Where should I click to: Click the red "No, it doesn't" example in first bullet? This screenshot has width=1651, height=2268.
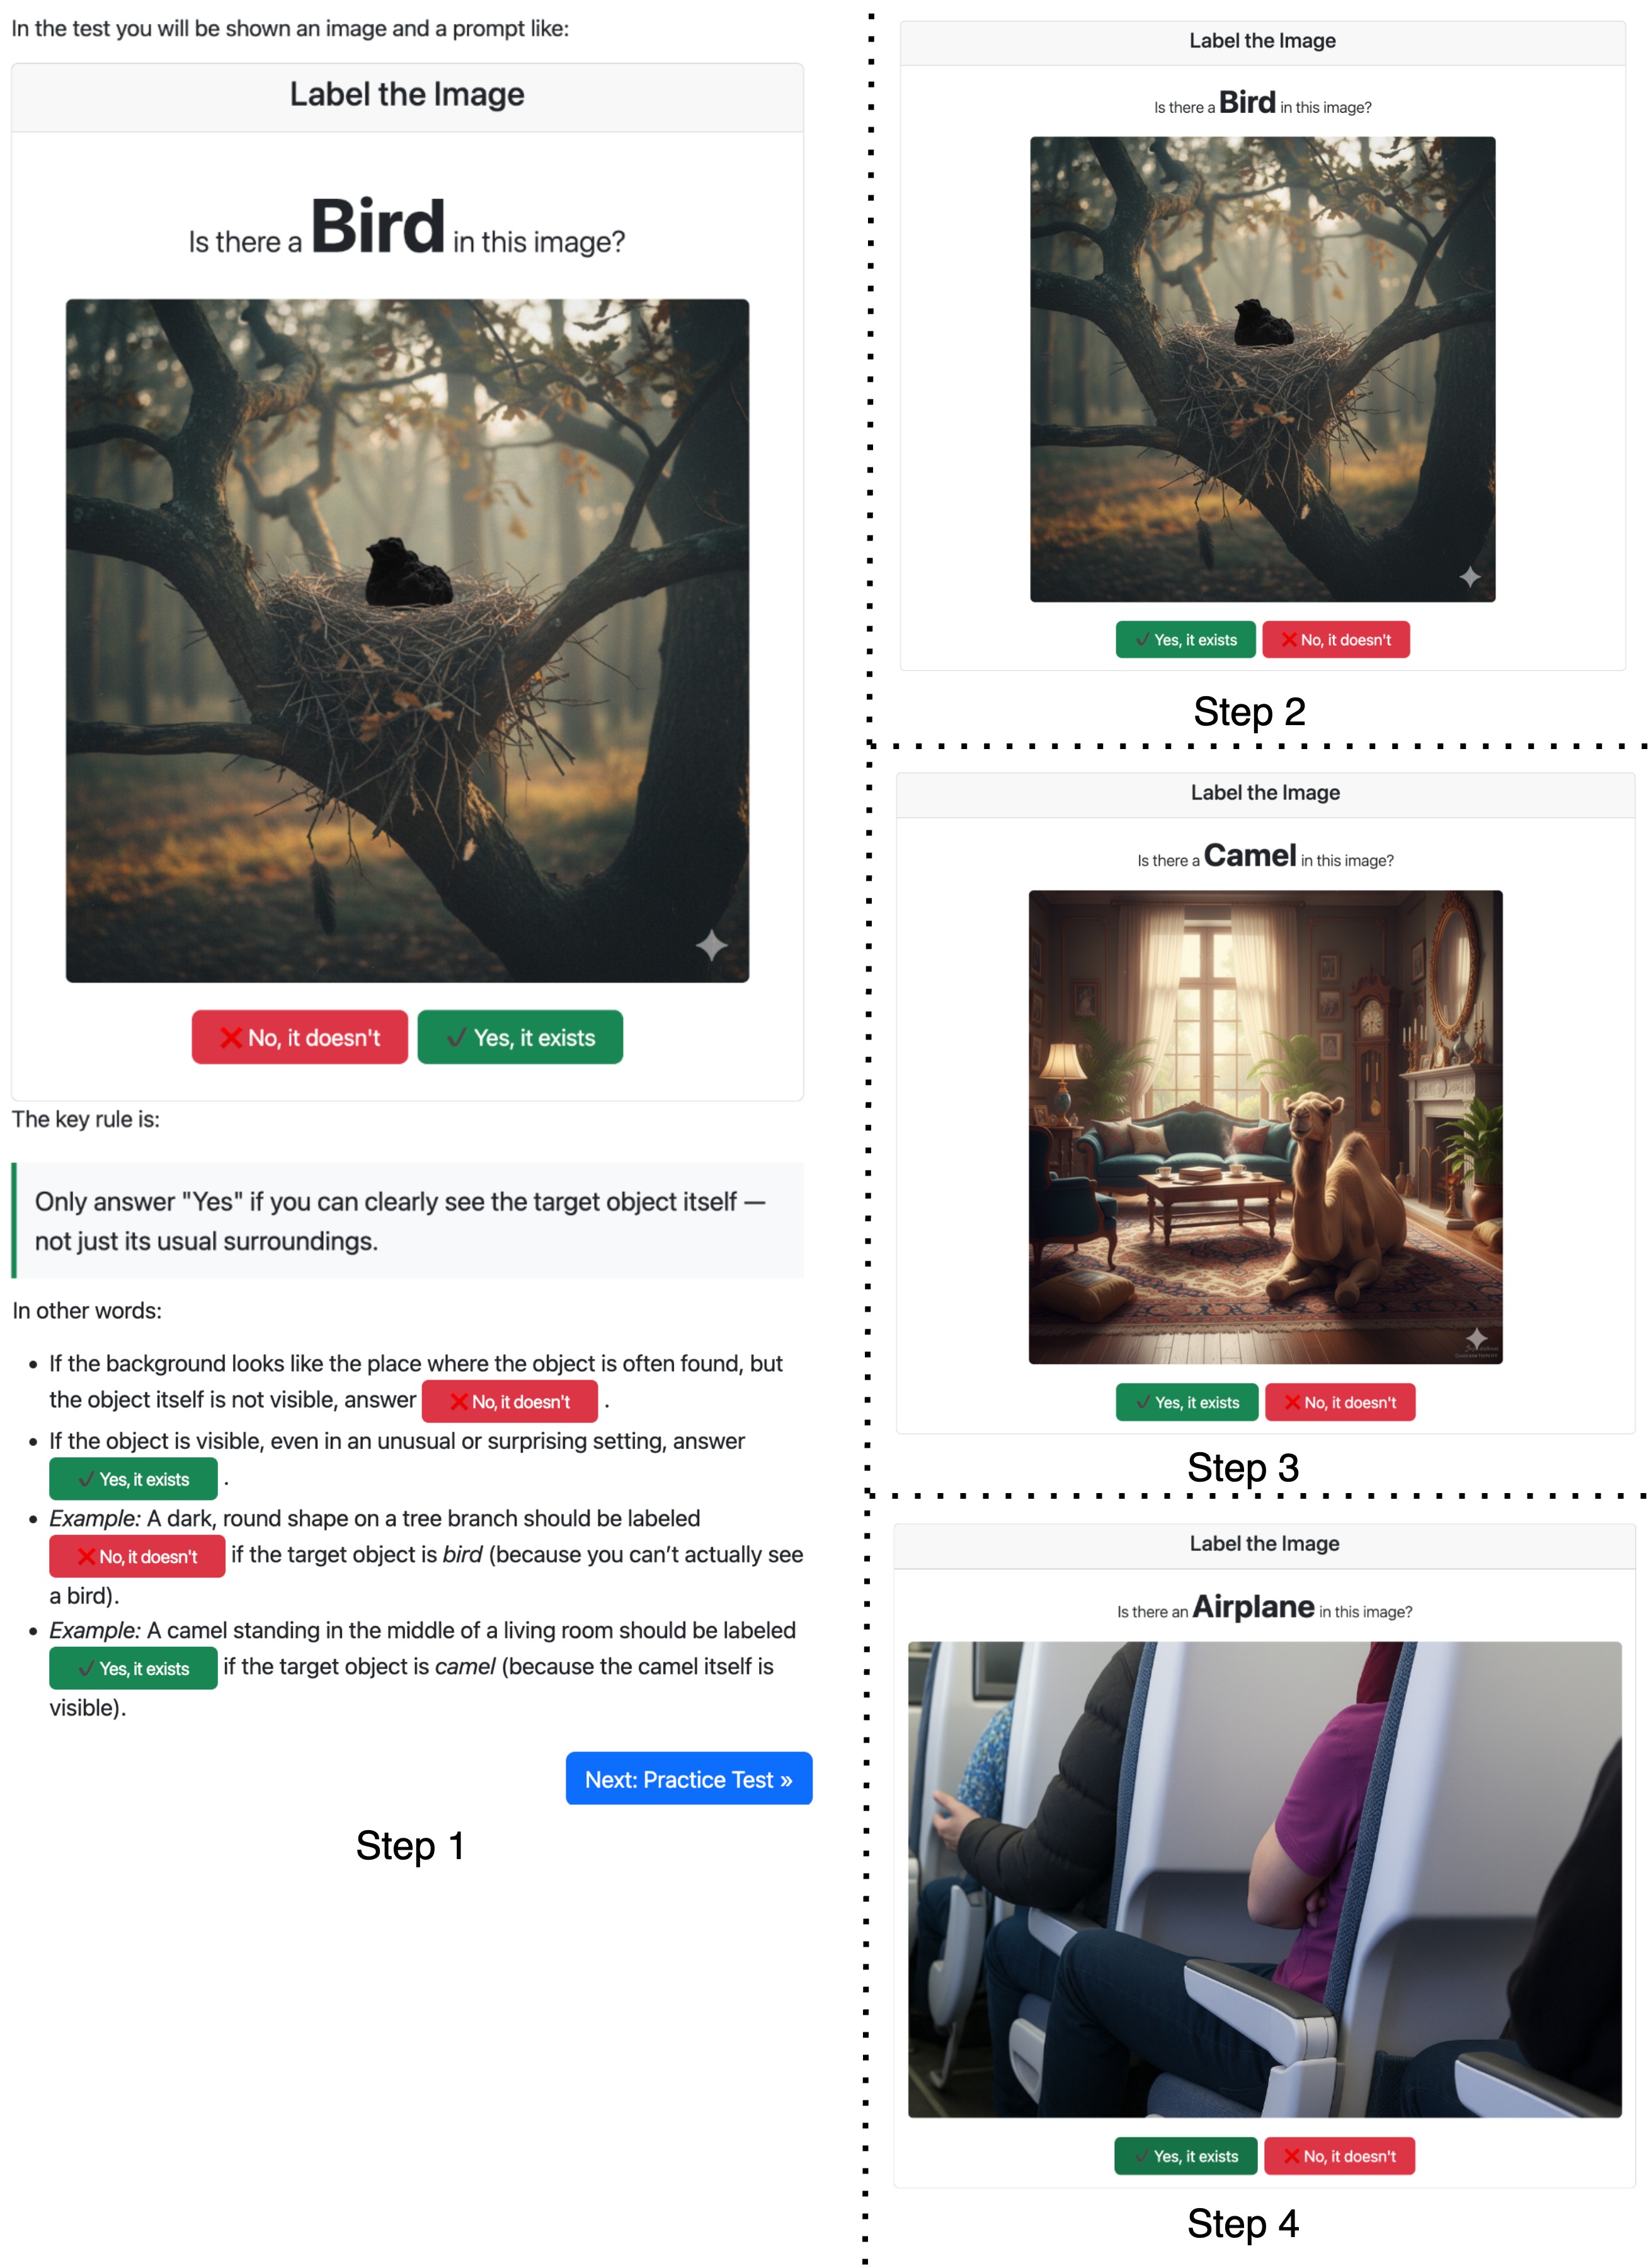(510, 1401)
